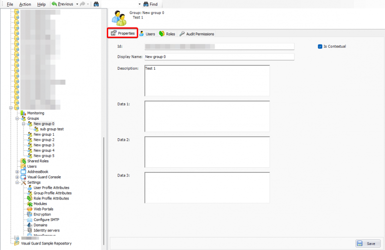Click the Data 2 text area
The width and height of the screenshot is (385, 250).
coord(207,152)
